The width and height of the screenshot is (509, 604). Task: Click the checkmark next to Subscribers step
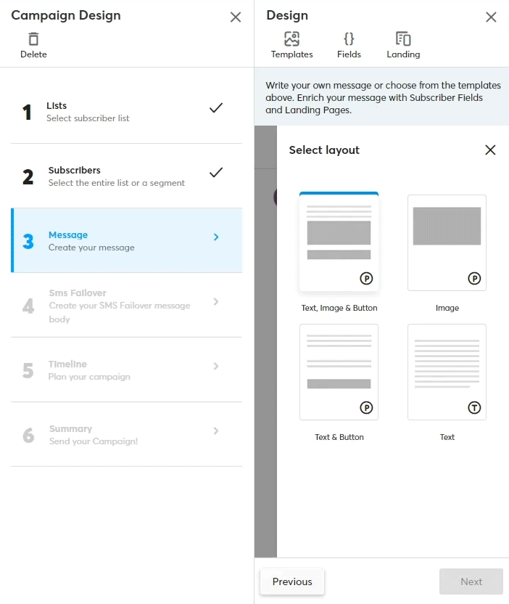pos(216,173)
